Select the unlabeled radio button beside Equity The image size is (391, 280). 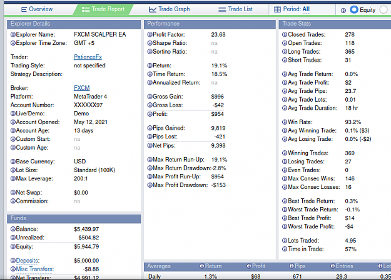[383, 10]
